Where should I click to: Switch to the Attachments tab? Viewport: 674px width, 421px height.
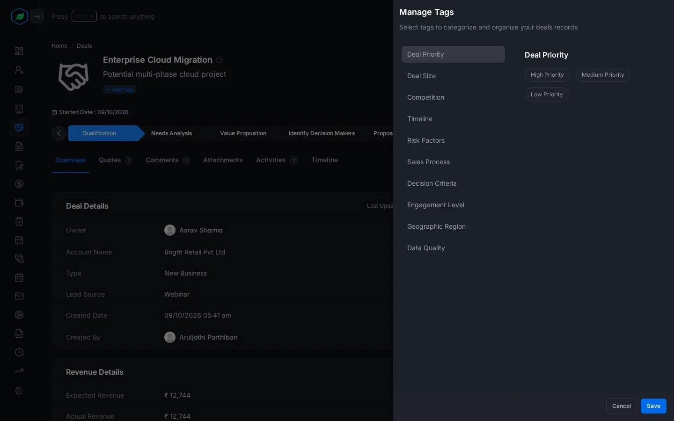point(223,160)
